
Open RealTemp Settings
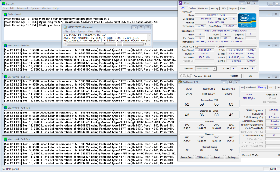[x=232, y=157]
